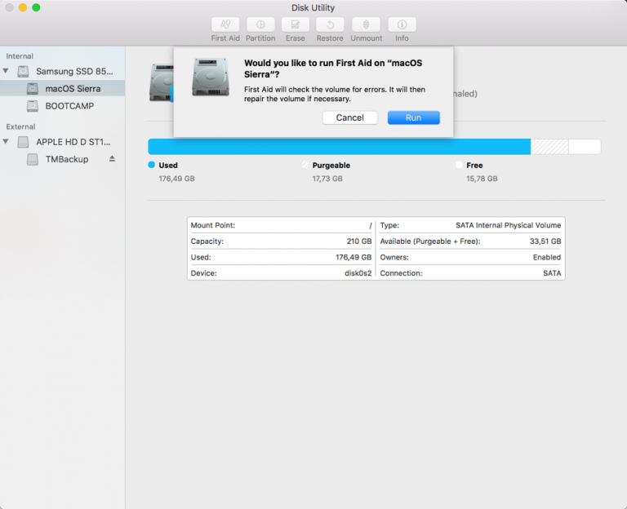Click the blue Used legend dot

coord(151,165)
